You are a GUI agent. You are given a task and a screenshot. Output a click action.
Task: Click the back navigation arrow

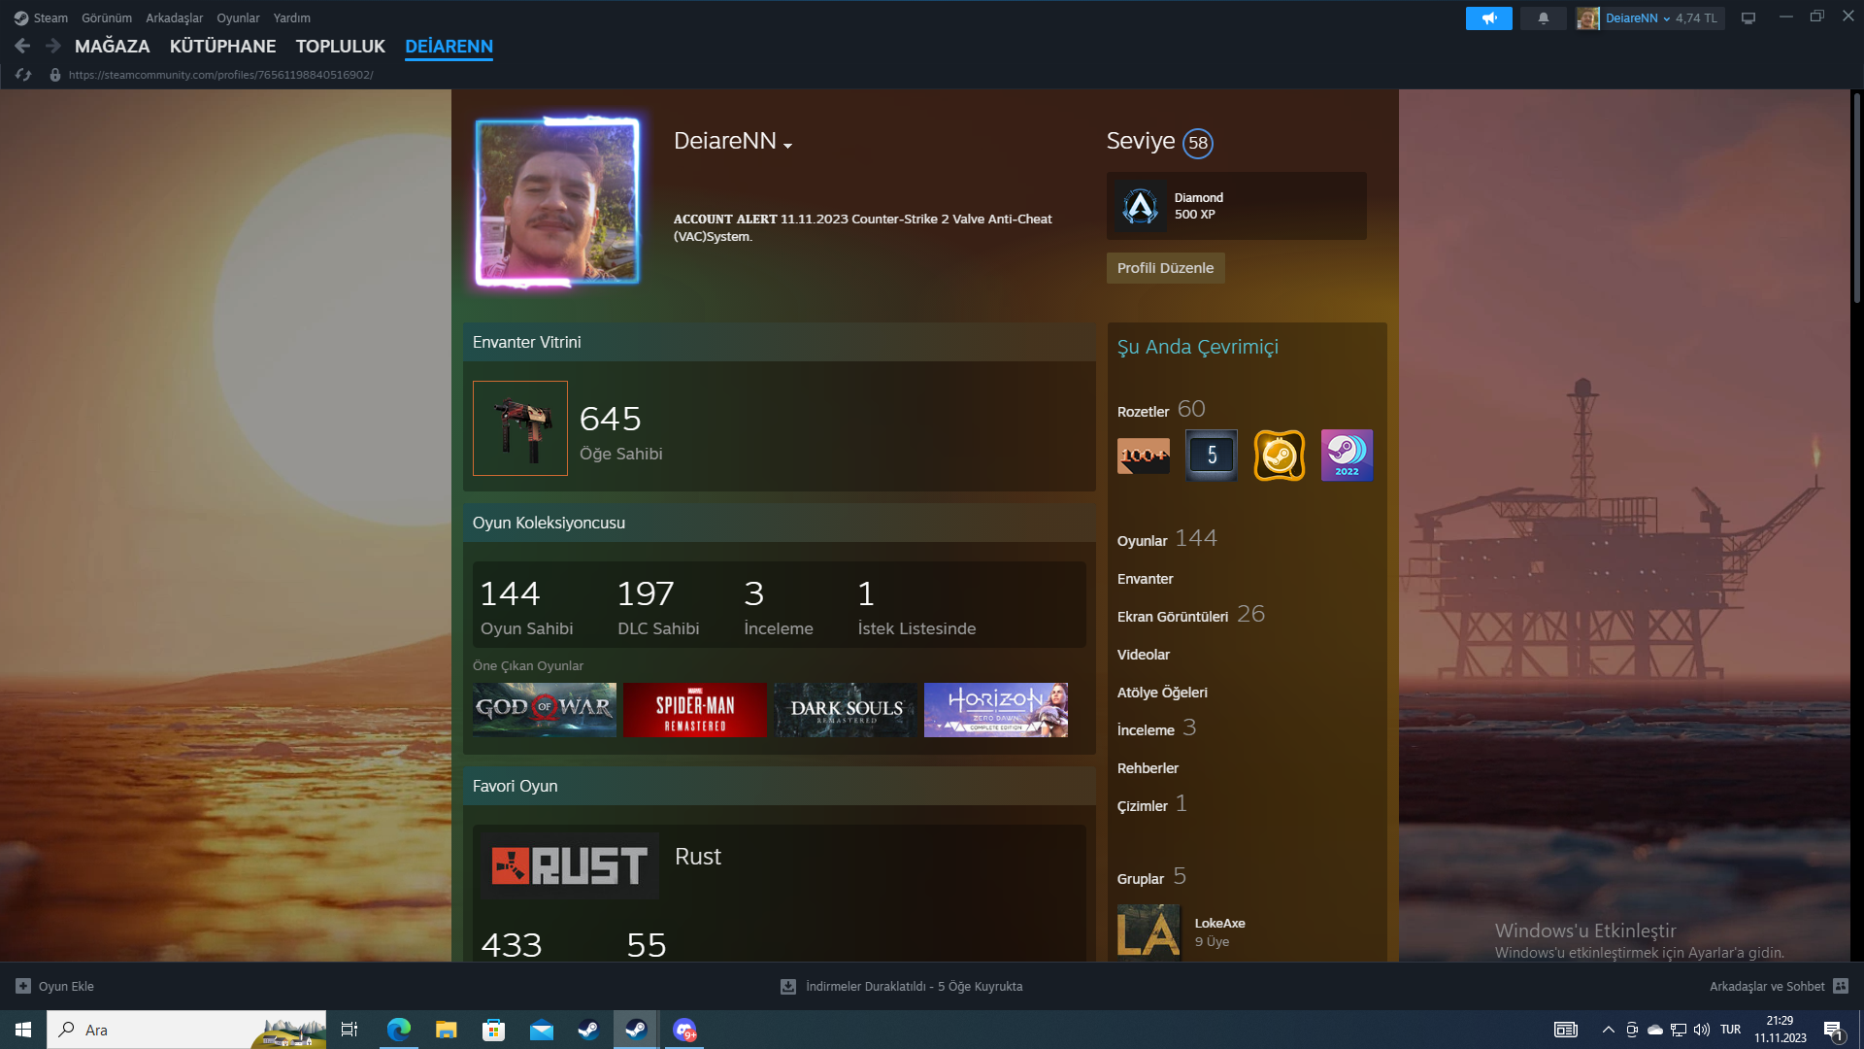(23, 46)
